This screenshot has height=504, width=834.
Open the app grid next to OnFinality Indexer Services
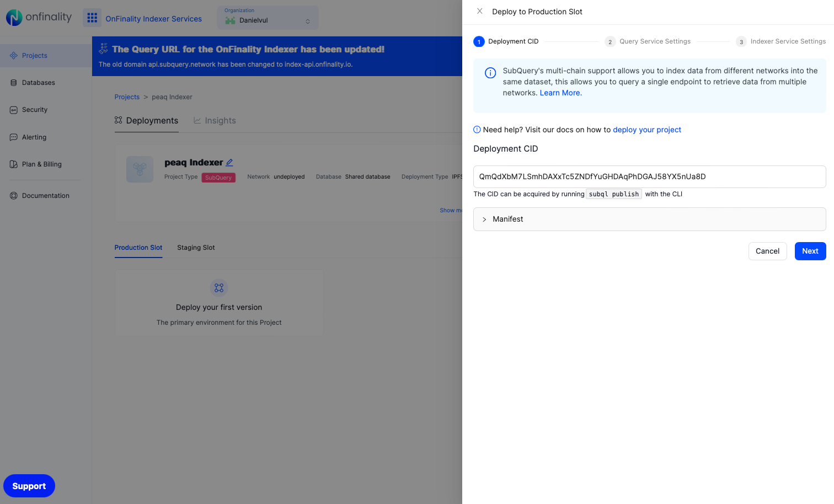(x=92, y=18)
